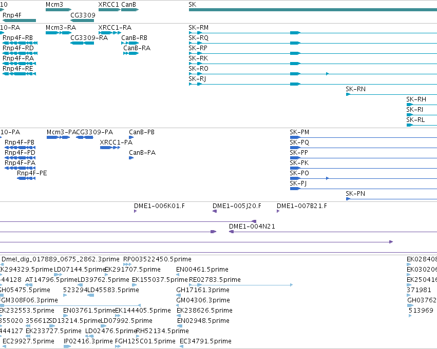Click protein Rnp4F-PD
This screenshot has height=349, width=437.
point(20,158)
